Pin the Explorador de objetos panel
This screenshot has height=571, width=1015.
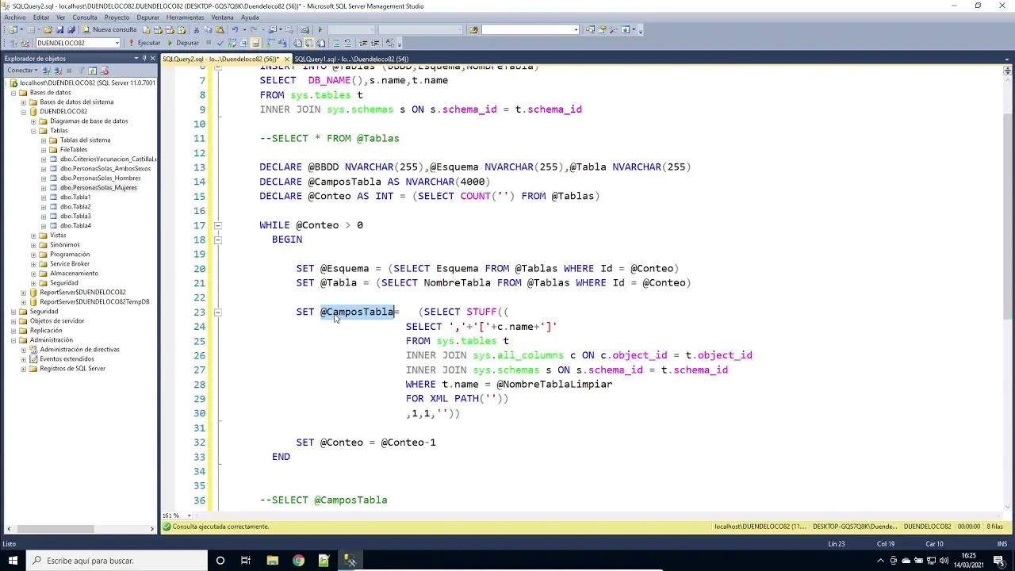(x=144, y=58)
